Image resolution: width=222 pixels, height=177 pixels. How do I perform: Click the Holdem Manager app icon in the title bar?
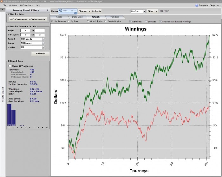coord(1,1)
